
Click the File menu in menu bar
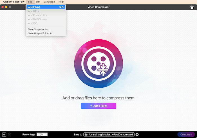(30, 2)
